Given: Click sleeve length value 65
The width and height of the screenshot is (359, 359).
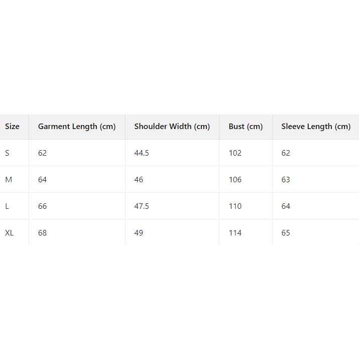Looking at the screenshot, I should 286,233.
